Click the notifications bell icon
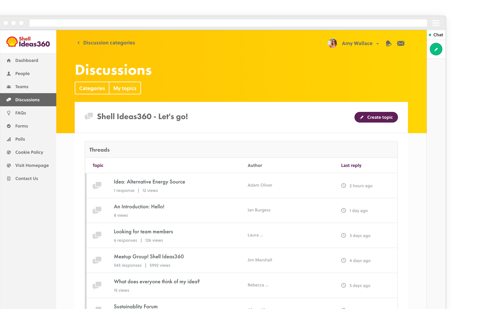Image resolution: width=478 pixels, height=309 pixels. click(x=389, y=43)
